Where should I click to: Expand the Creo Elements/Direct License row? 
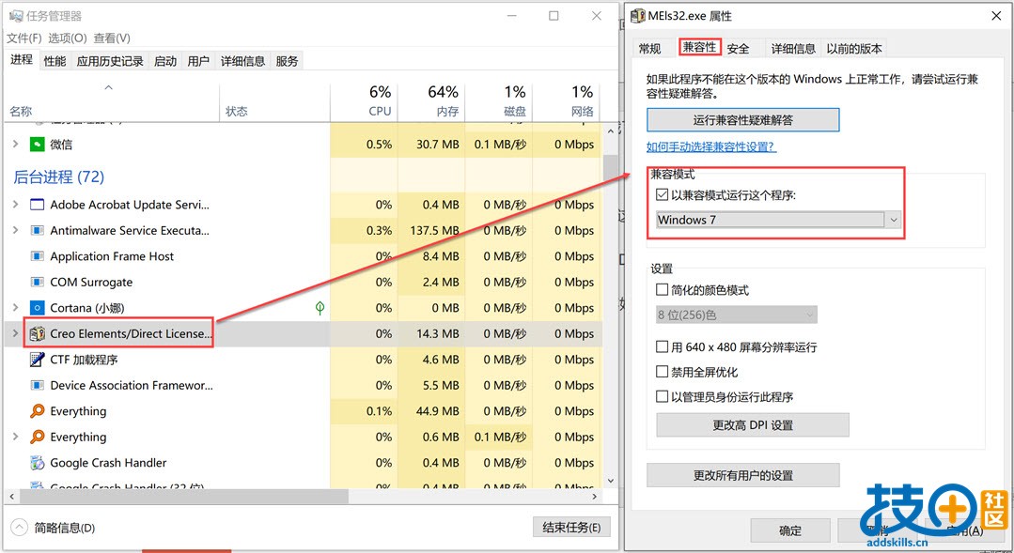(16, 334)
